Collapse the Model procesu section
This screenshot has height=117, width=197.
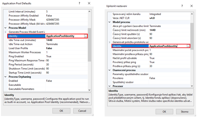[x=110, y=22]
